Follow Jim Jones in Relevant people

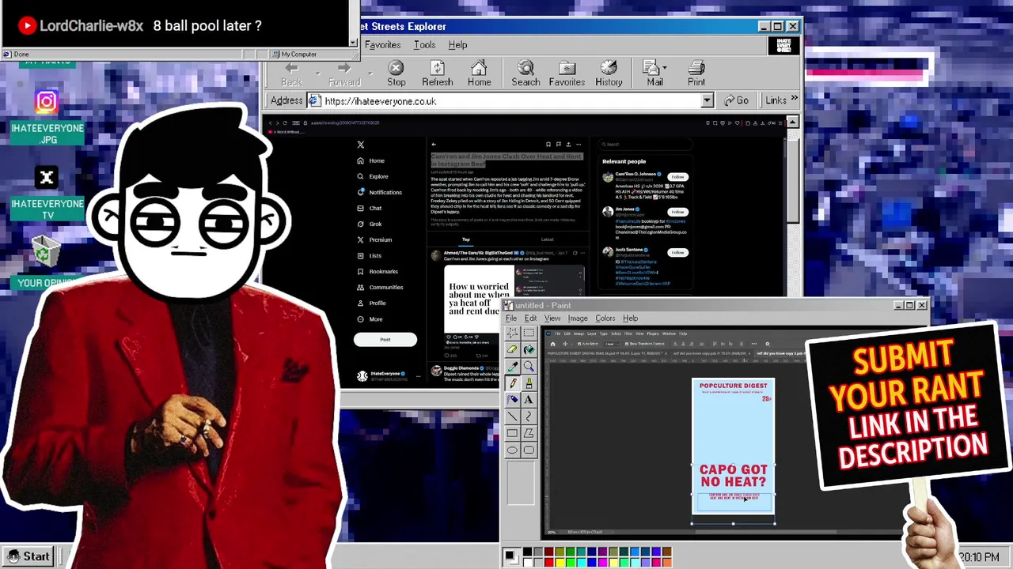coord(677,212)
